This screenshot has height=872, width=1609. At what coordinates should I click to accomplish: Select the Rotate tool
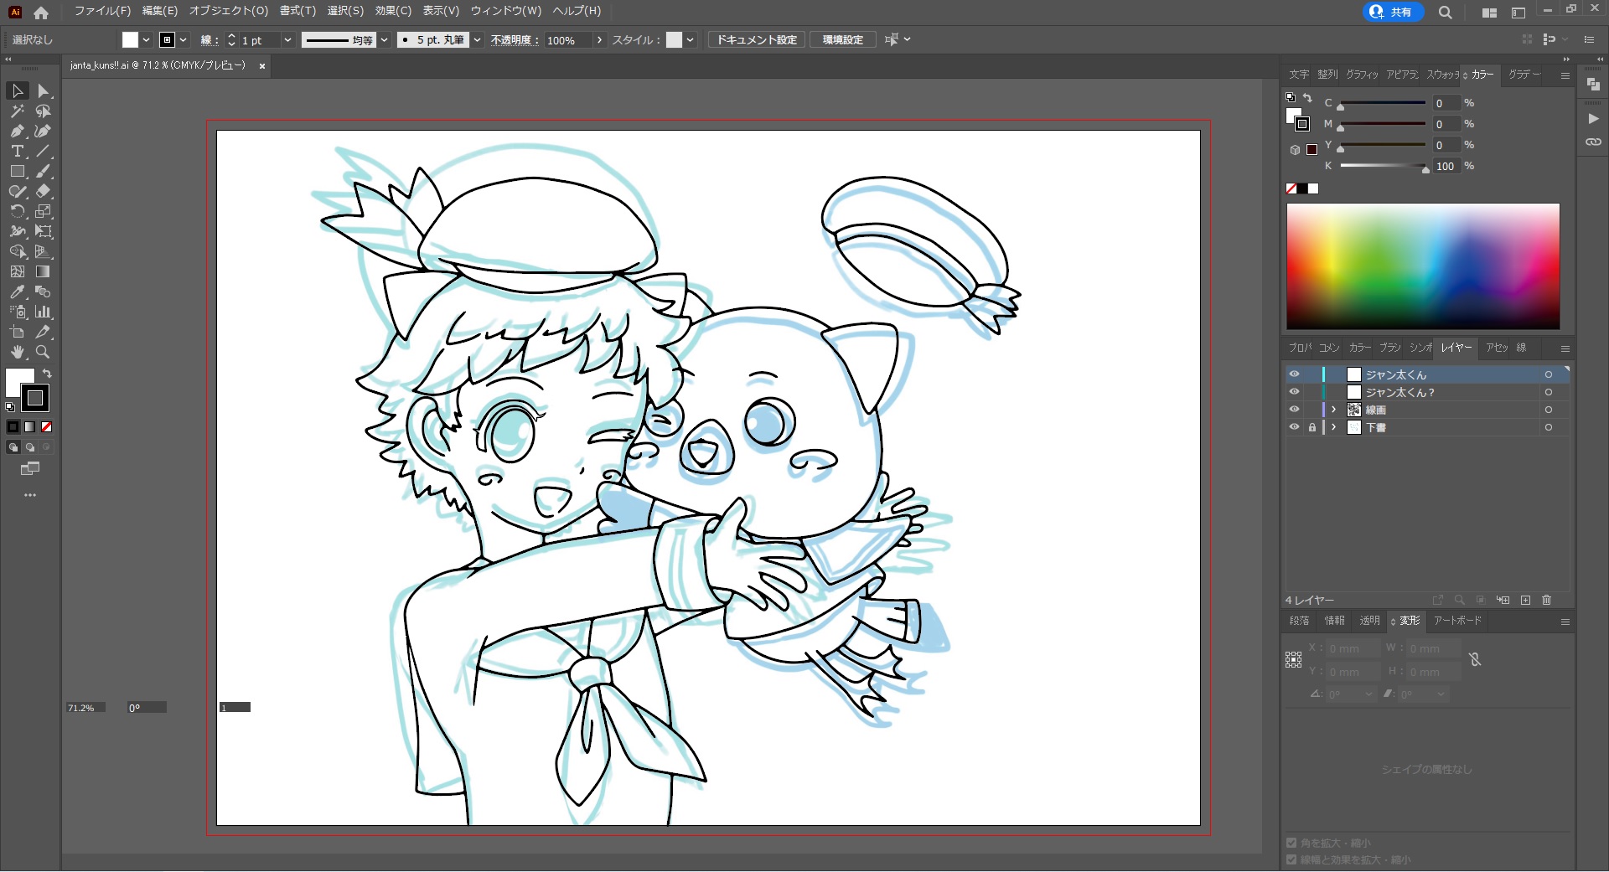[x=17, y=211]
